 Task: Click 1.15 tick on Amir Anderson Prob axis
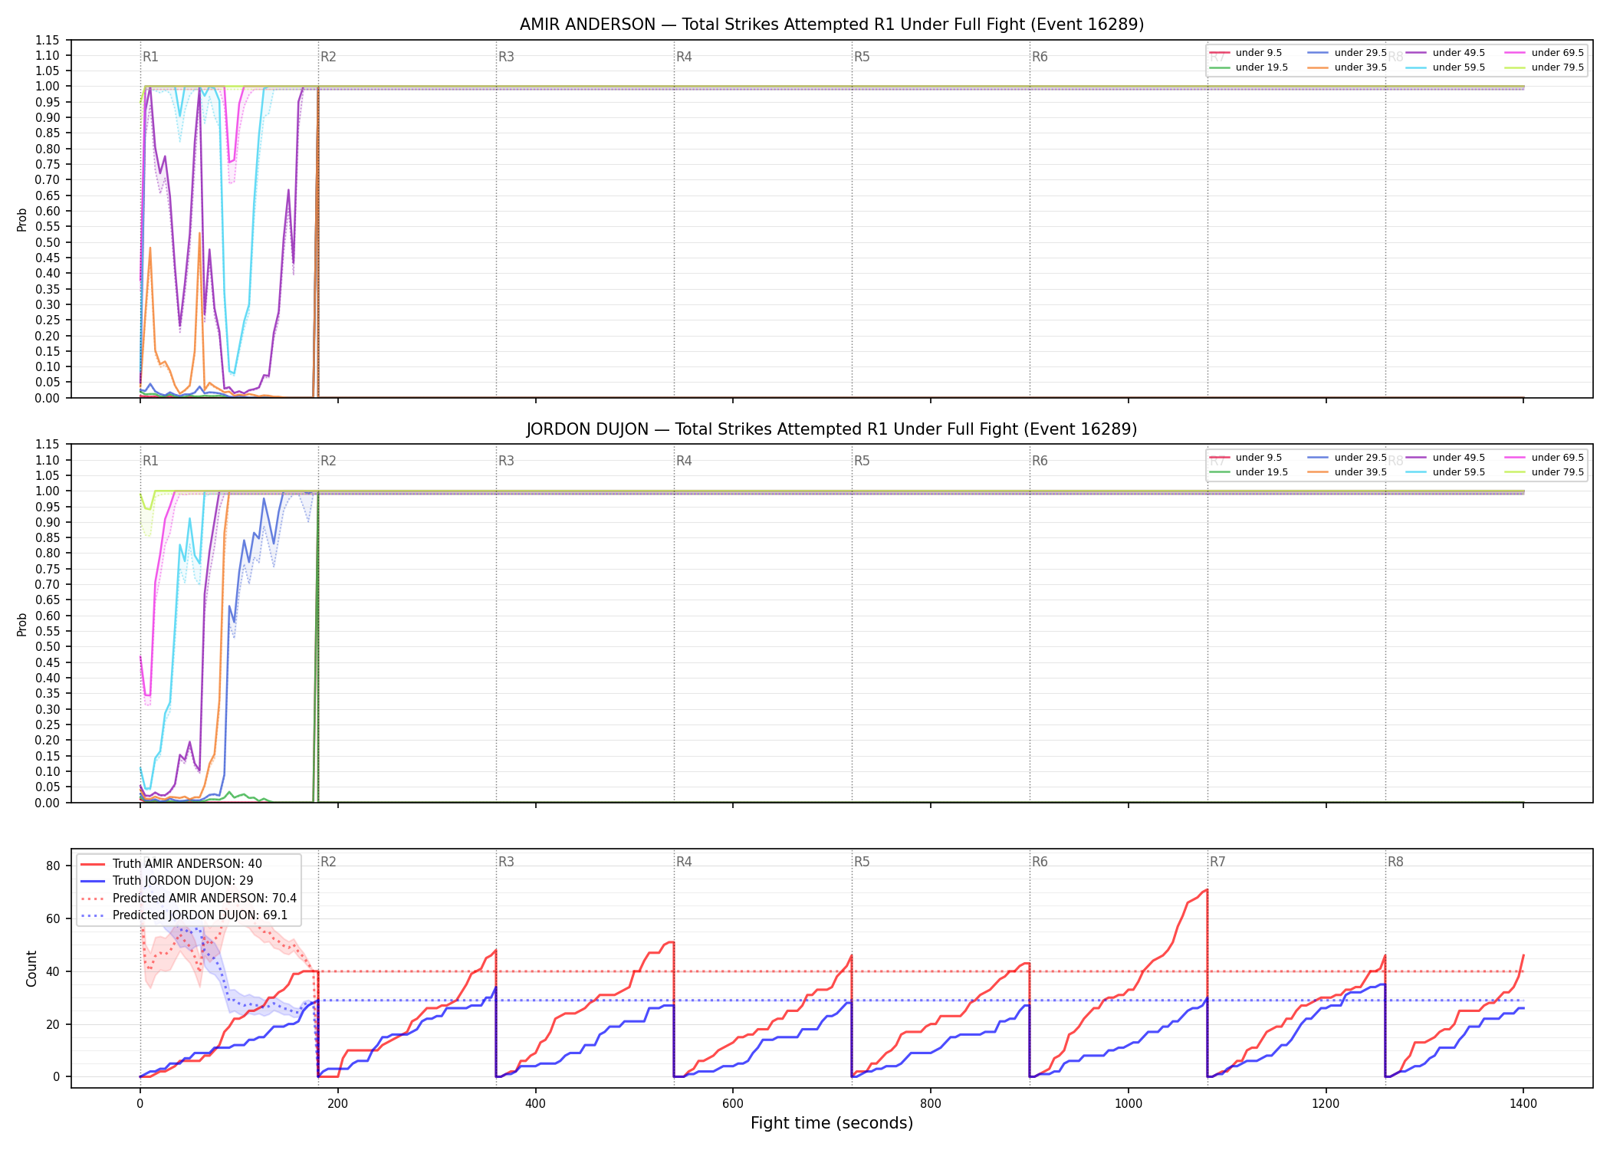point(48,40)
